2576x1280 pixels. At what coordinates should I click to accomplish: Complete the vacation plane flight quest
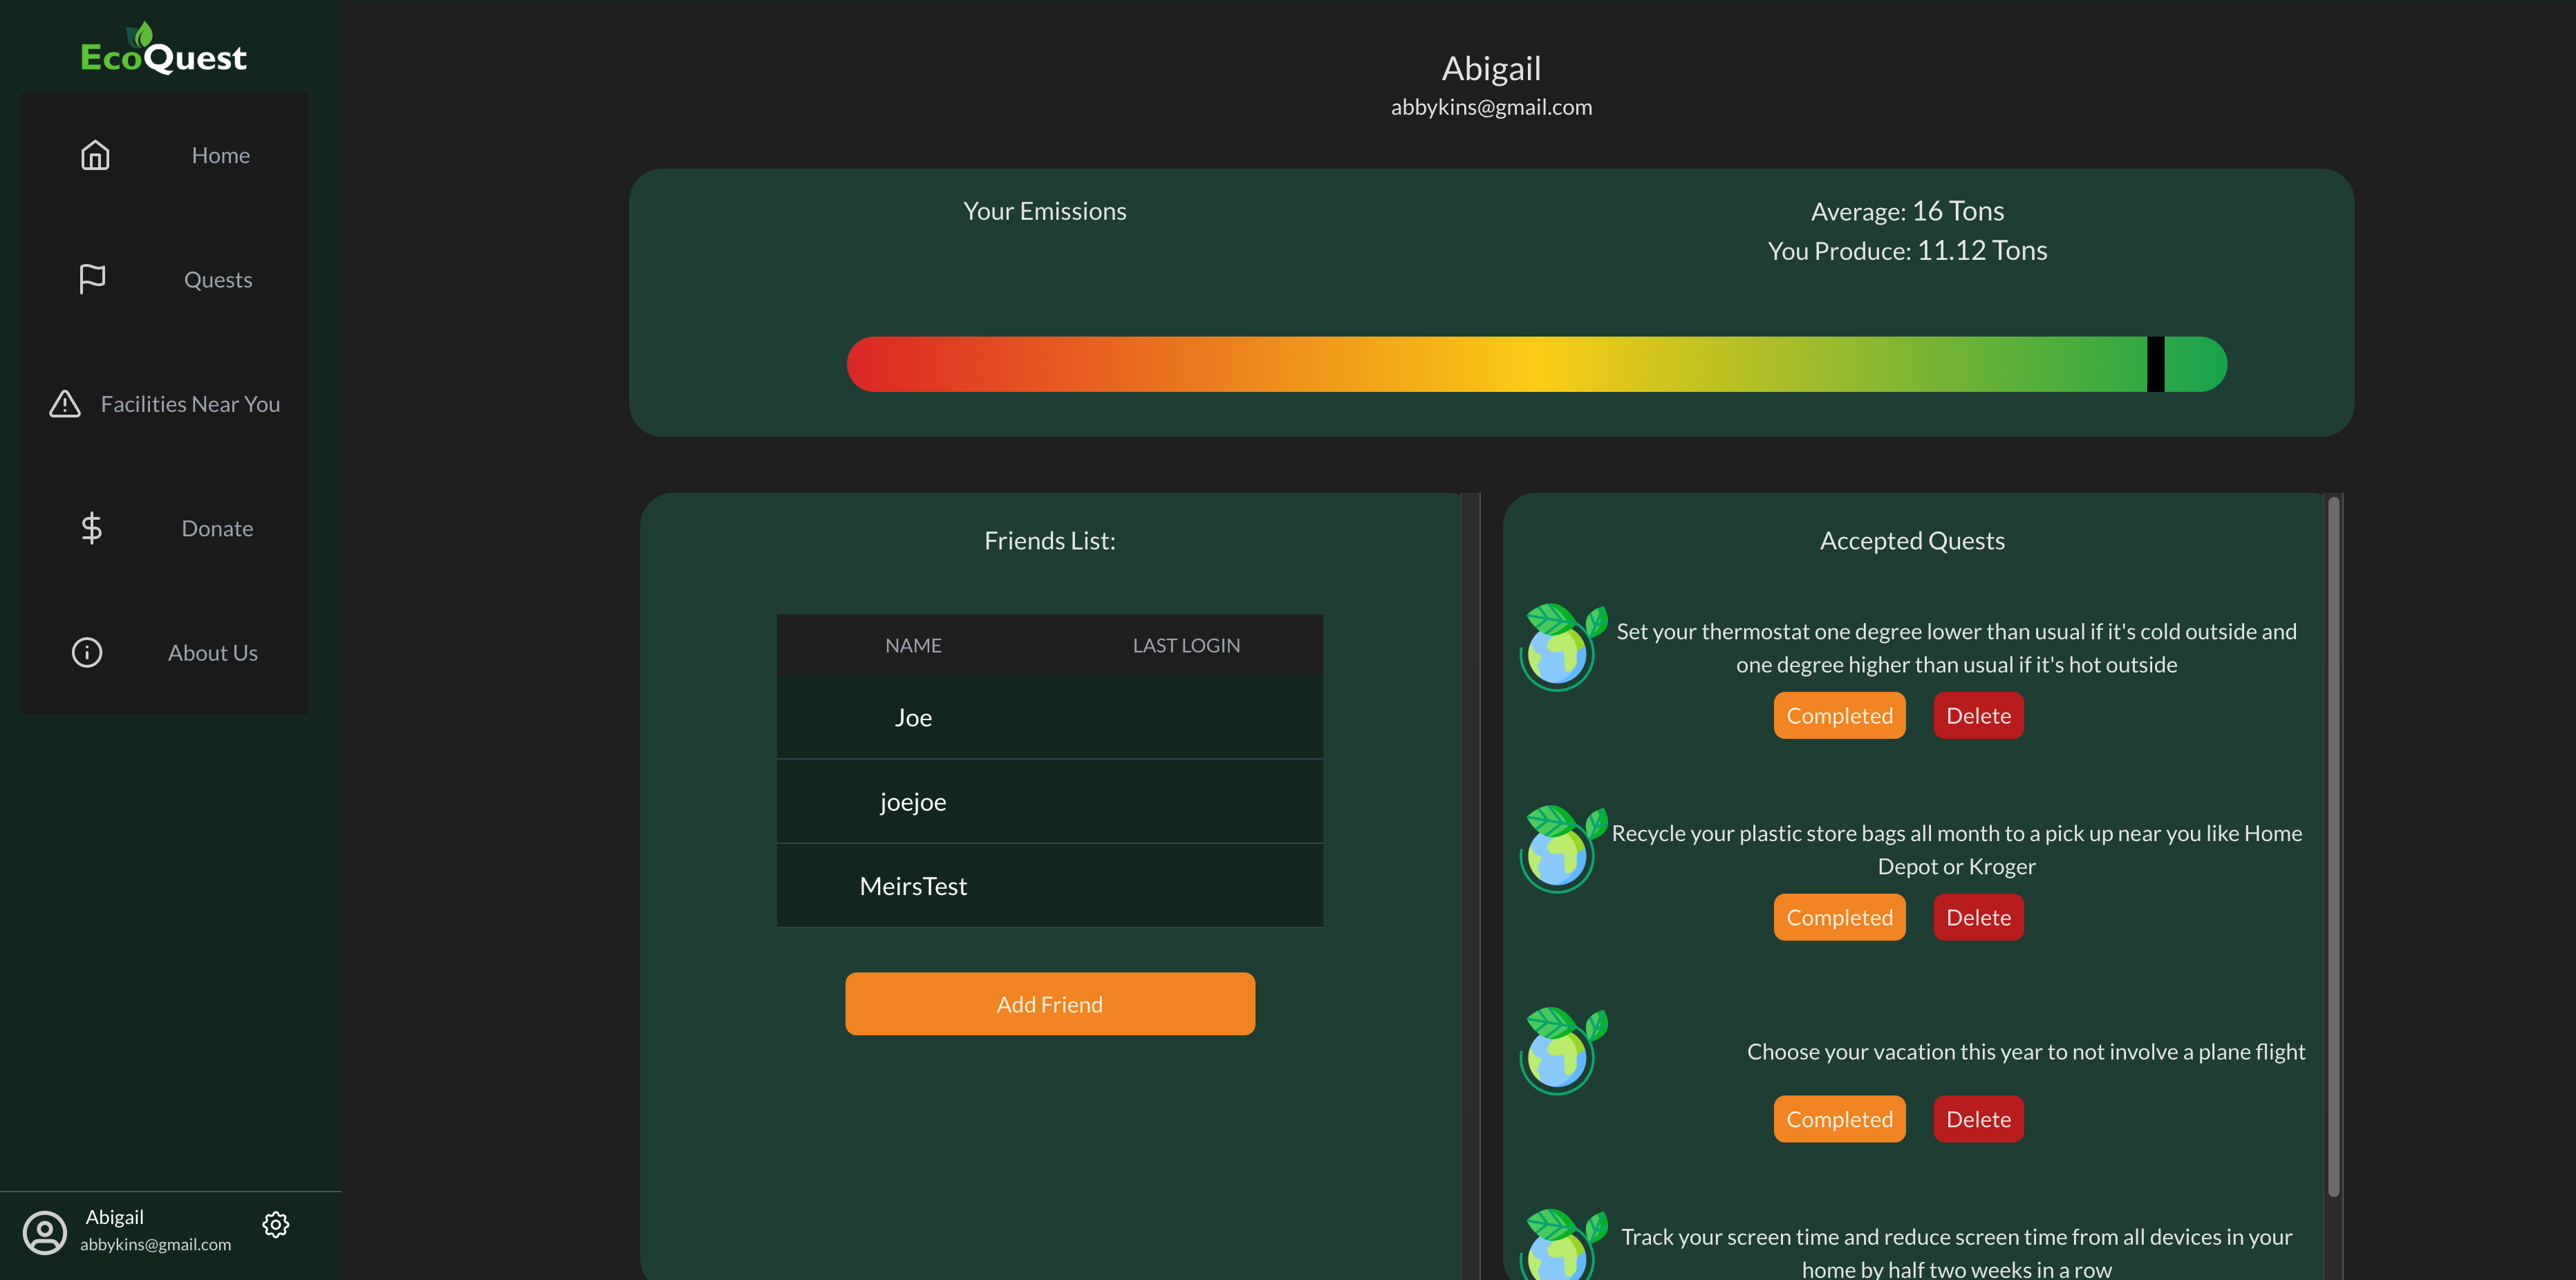[1839, 1118]
